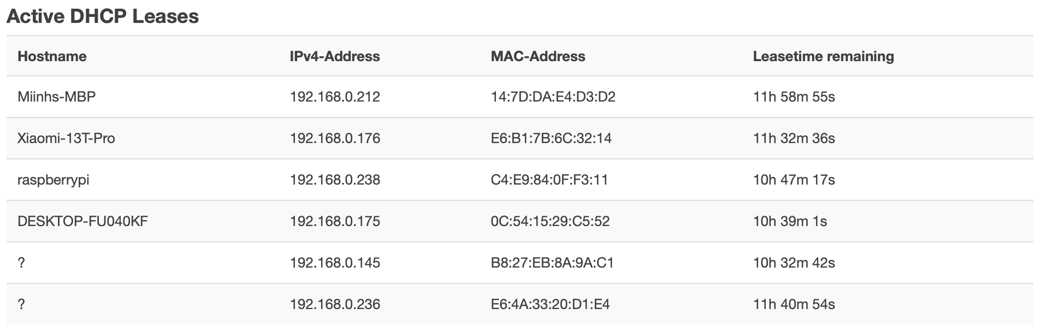This screenshot has height=332, width=1040.
Task: Click the raspberrypi hostname entry
Action: (53, 180)
